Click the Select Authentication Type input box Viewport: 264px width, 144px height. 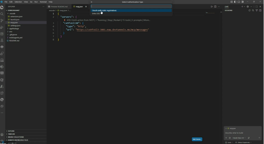point(131,6)
